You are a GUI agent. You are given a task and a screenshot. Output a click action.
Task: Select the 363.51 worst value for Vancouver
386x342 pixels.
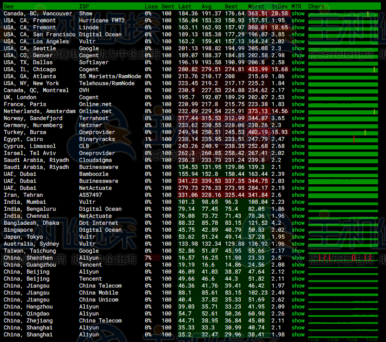coord(258,13)
